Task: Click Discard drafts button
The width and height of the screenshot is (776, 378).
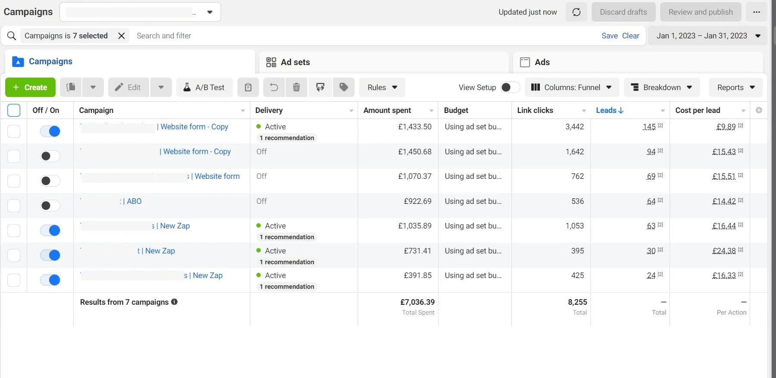Action: (623, 12)
